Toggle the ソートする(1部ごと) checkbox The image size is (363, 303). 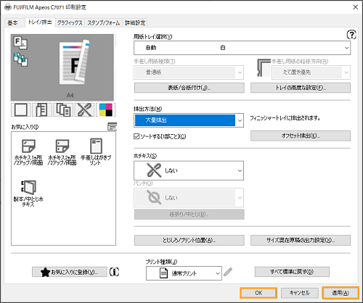click(x=136, y=136)
